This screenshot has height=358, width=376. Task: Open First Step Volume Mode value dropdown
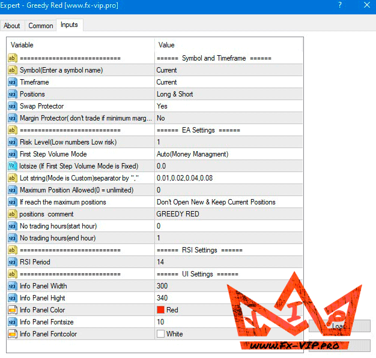228,154
